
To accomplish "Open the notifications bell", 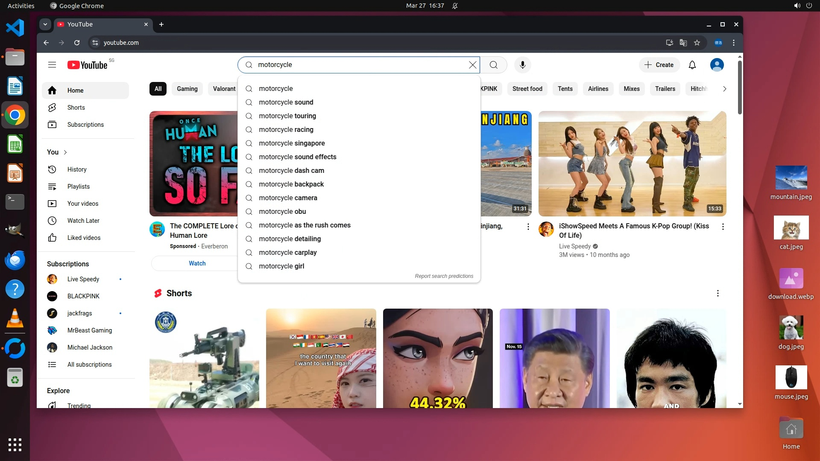I will [692, 65].
